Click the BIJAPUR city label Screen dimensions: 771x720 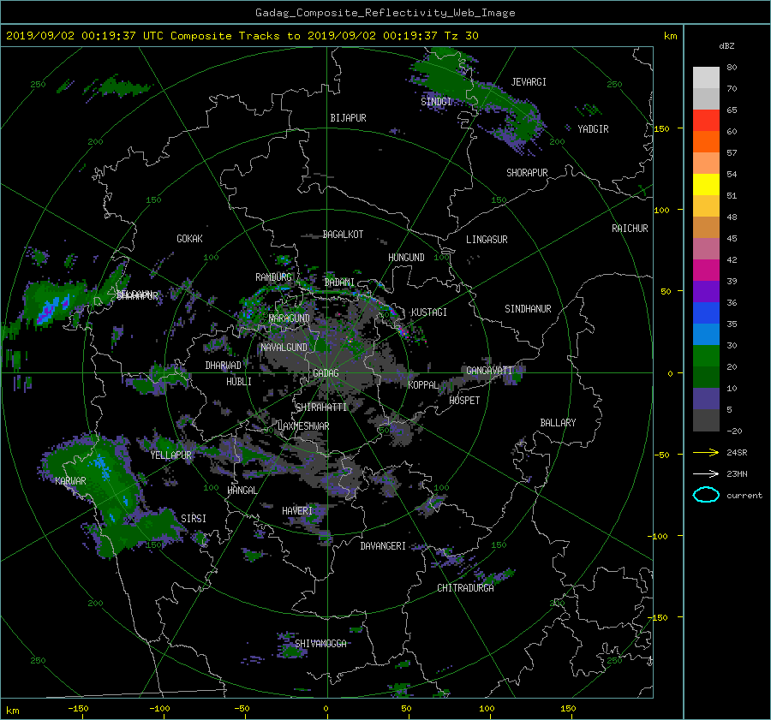pyautogui.click(x=348, y=118)
